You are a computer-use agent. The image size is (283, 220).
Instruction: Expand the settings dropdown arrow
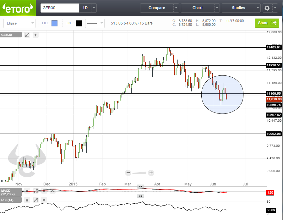[x=275, y=8]
